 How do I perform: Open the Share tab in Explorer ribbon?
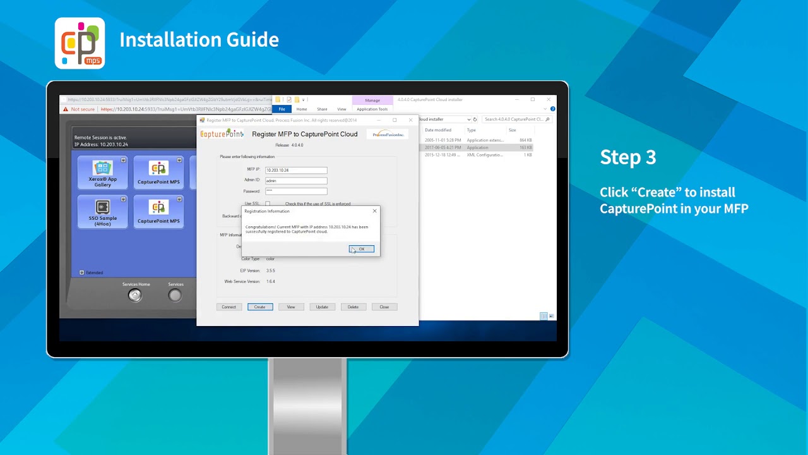[322, 109]
